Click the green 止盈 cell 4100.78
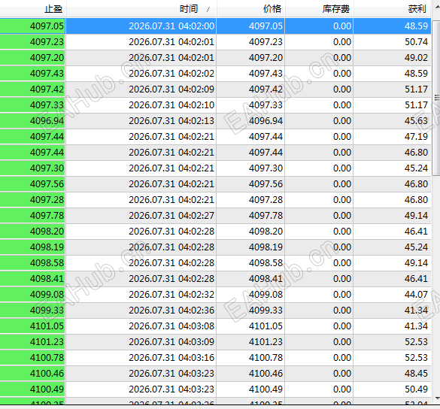This screenshot has height=409, width=440. [32, 358]
